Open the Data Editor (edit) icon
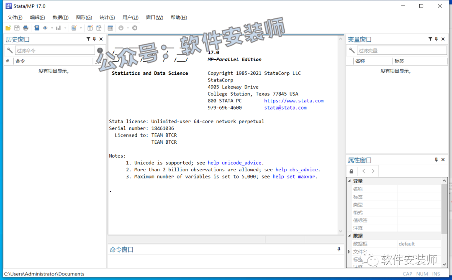The width and height of the screenshot is (452, 280). tap(90, 28)
